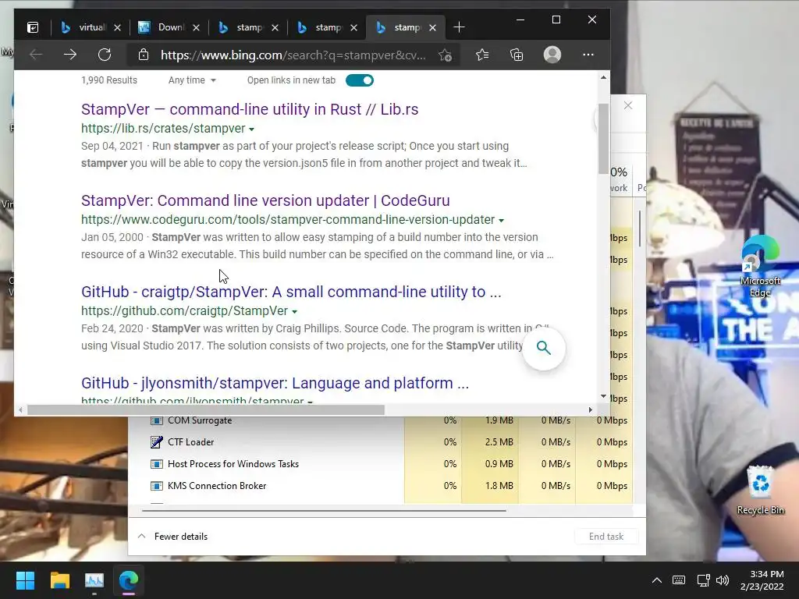Open the Edge tab actions menu icon

click(33, 27)
